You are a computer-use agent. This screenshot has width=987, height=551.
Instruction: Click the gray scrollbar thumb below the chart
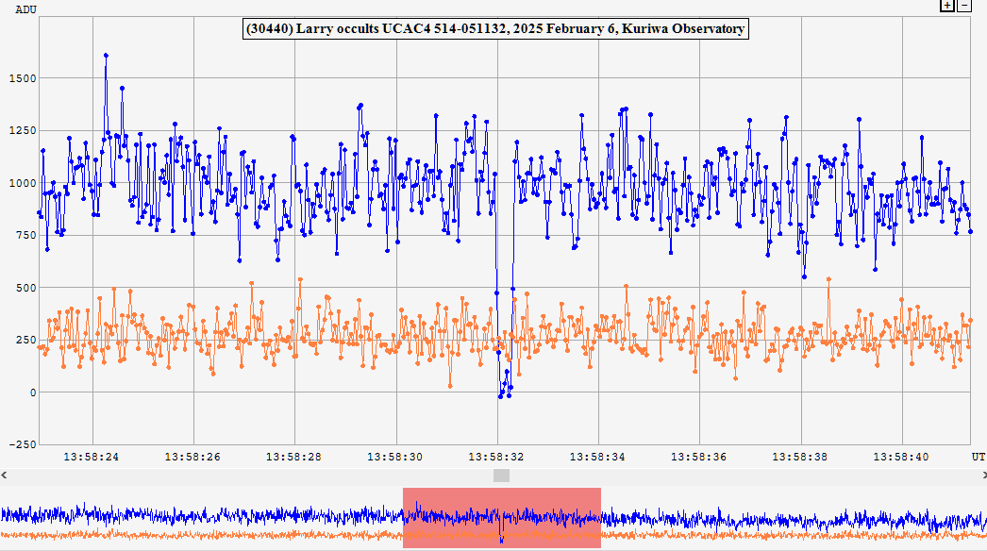click(501, 476)
